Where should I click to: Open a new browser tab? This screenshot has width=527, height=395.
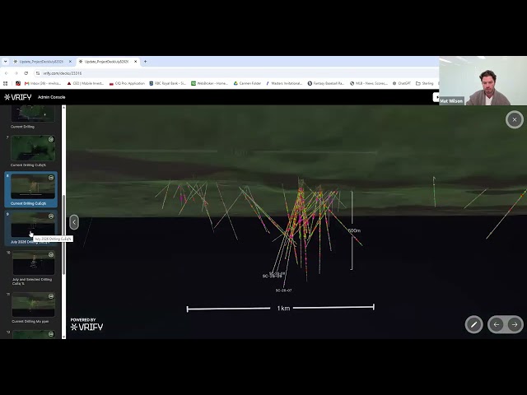[145, 62]
